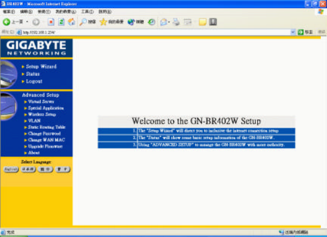Viewport: 327px width, 237px height.
Task: Open the address bar dropdown arrow
Action: click(x=293, y=32)
